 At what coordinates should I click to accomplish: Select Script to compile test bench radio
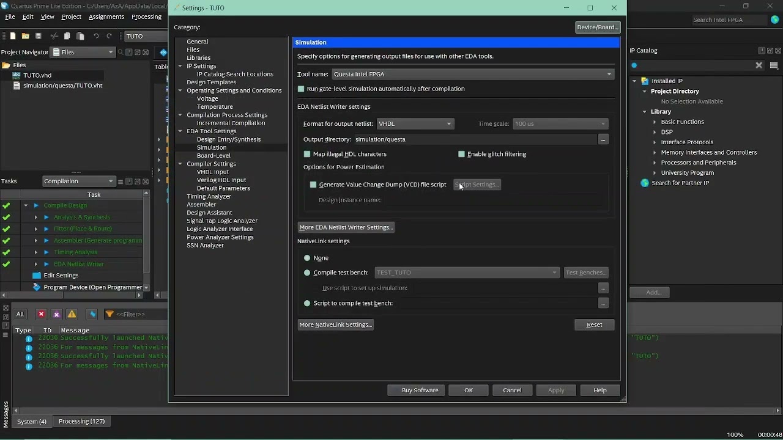307,303
